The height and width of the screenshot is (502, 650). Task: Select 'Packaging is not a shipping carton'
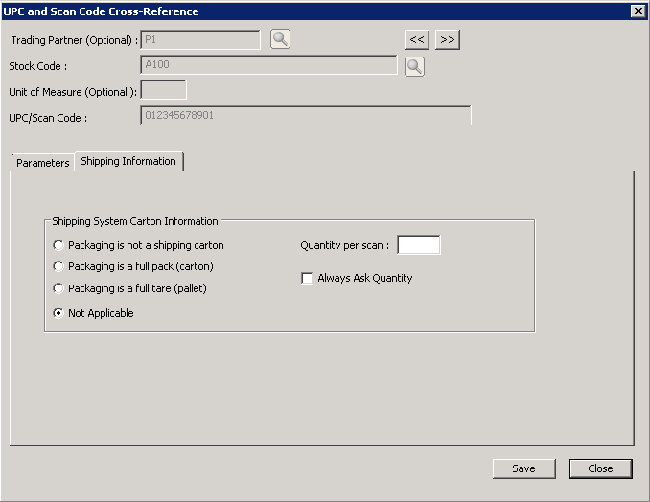pyautogui.click(x=59, y=245)
